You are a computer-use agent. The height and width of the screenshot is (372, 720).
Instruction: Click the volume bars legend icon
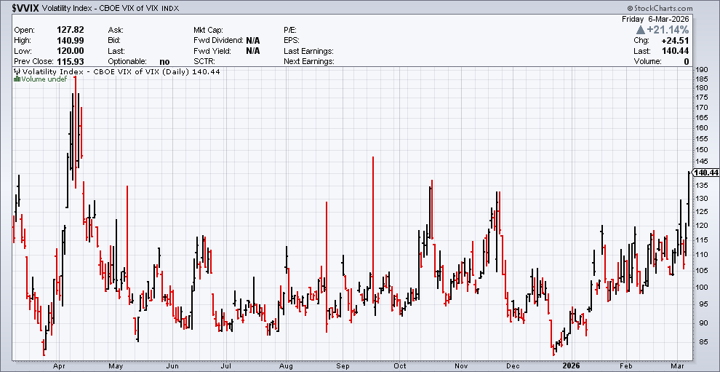click(17, 79)
